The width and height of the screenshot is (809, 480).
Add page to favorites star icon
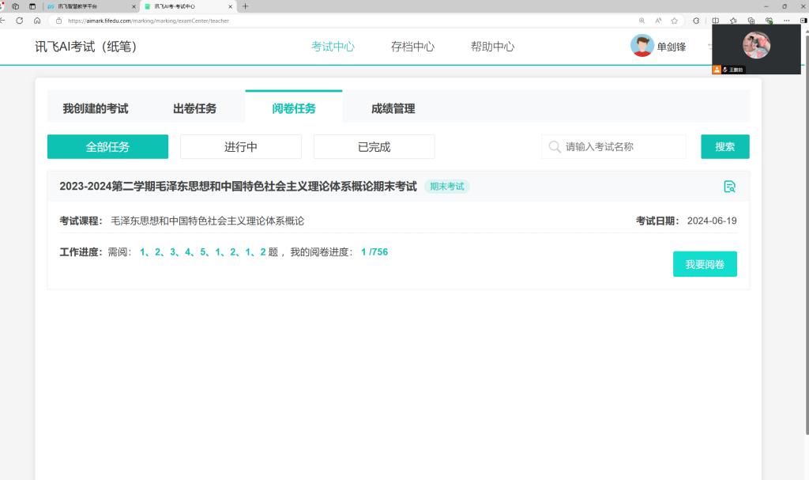675,21
